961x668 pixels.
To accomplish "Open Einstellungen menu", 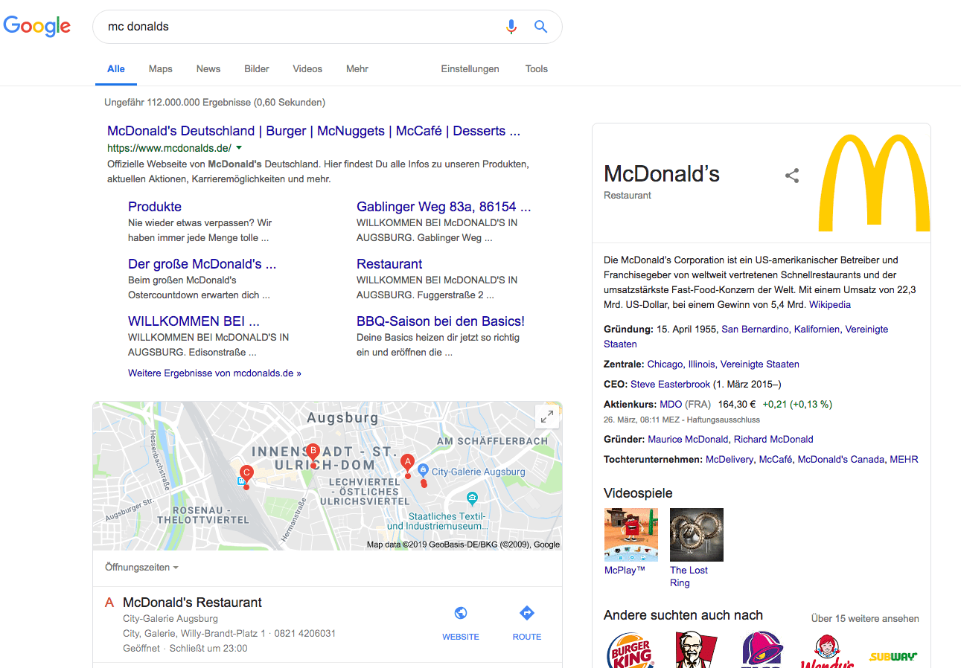I will 470,69.
